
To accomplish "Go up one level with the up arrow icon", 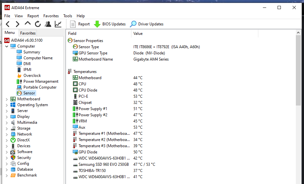I will (28, 23).
